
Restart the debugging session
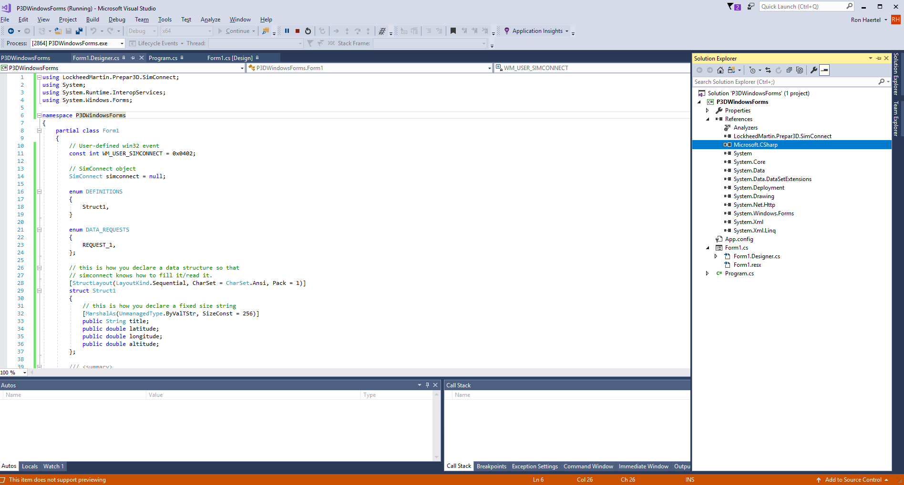coord(308,31)
